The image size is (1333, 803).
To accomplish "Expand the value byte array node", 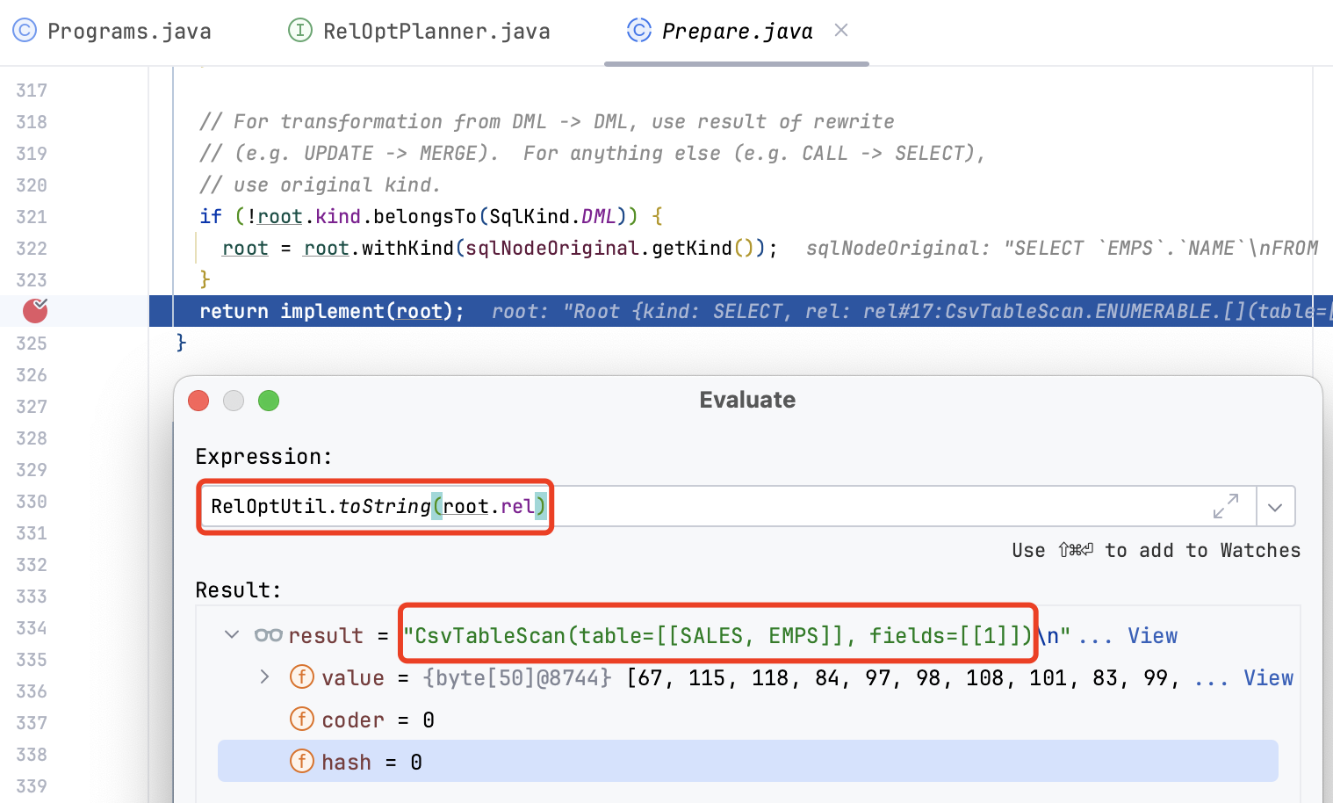I will pyautogui.click(x=264, y=676).
